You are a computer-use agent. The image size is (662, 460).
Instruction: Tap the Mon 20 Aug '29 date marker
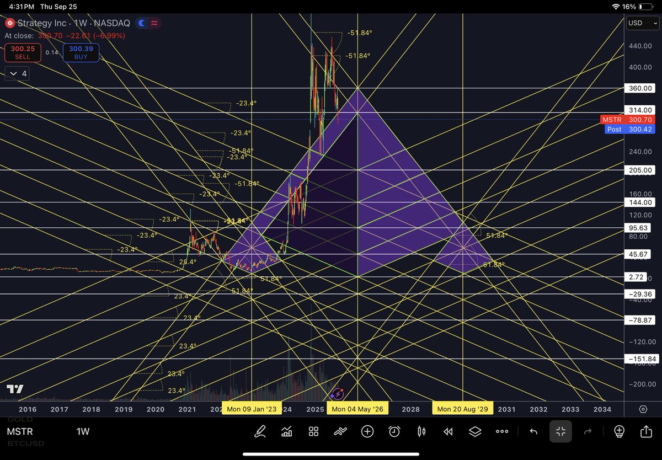[x=462, y=409]
